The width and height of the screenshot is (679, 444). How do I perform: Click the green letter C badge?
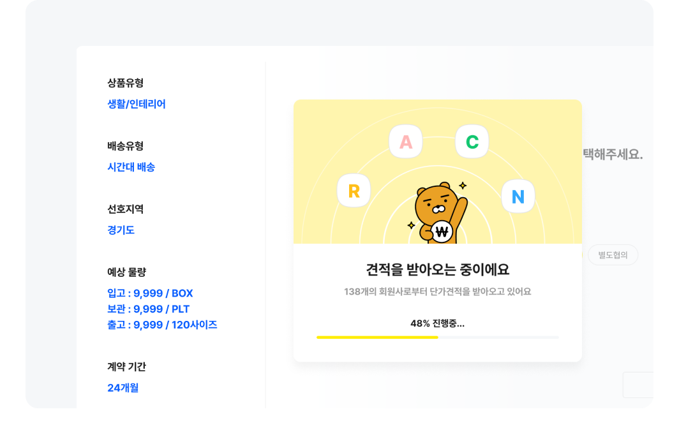(472, 142)
